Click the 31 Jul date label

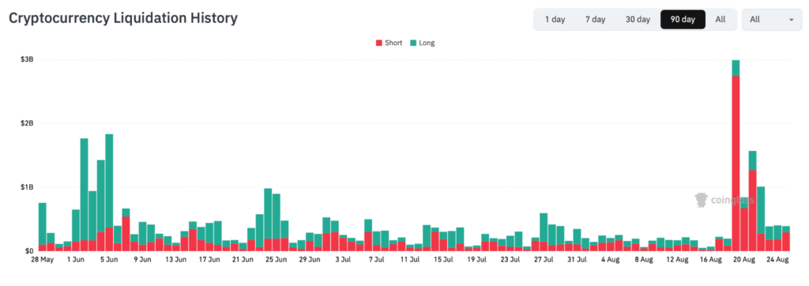pyautogui.click(x=577, y=260)
